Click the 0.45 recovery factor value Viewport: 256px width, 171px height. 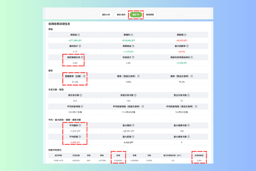pos(128,63)
